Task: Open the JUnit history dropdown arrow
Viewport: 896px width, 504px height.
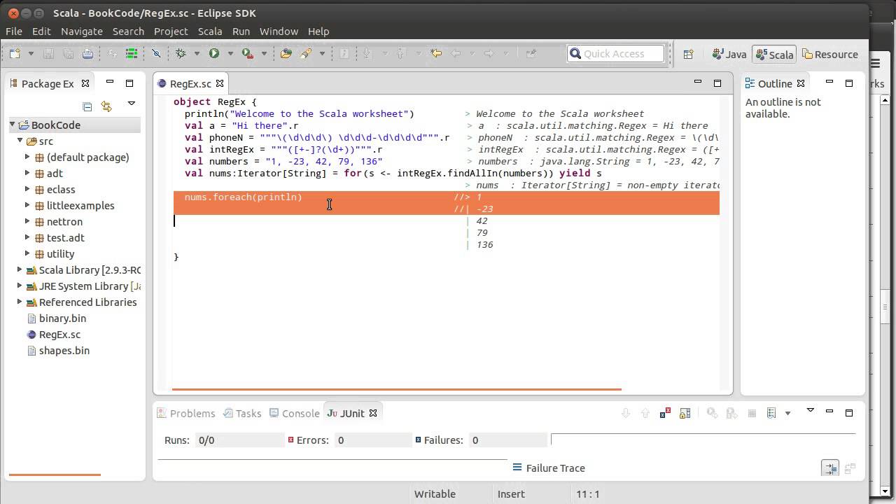Action: click(787, 414)
